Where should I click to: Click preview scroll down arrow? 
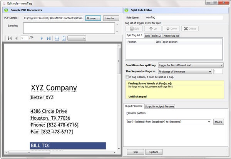pyautogui.click(x=119, y=149)
